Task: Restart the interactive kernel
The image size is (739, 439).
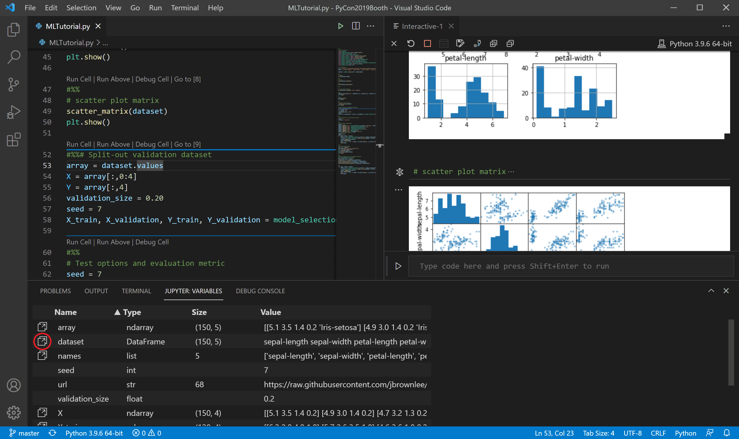Action: (x=411, y=43)
